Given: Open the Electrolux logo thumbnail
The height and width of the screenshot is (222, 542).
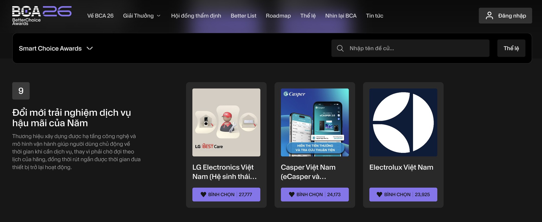Looking at the screenshot, I should point(403,122).
